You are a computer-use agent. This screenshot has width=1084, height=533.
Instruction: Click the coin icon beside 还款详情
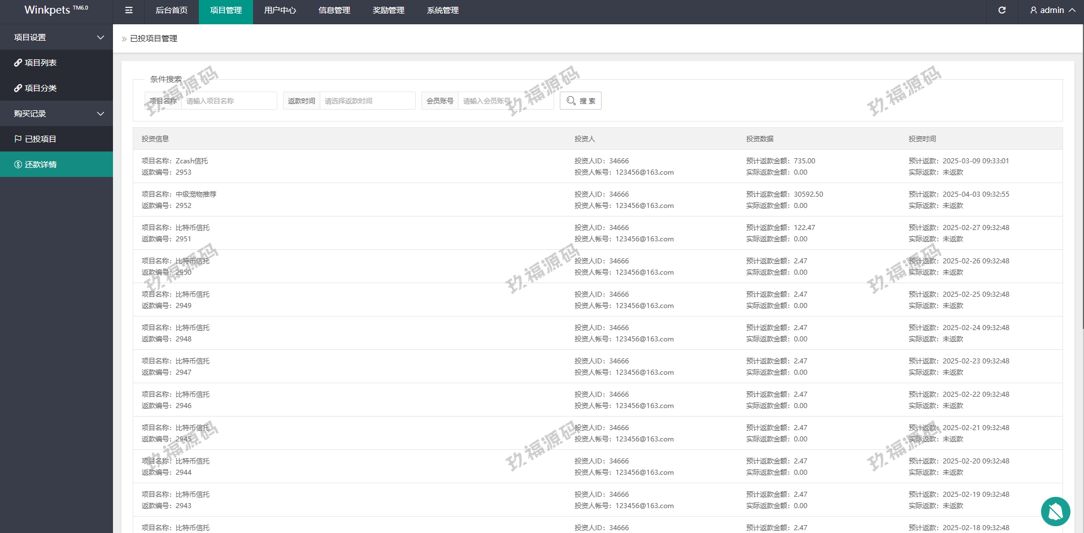(18, 164)
